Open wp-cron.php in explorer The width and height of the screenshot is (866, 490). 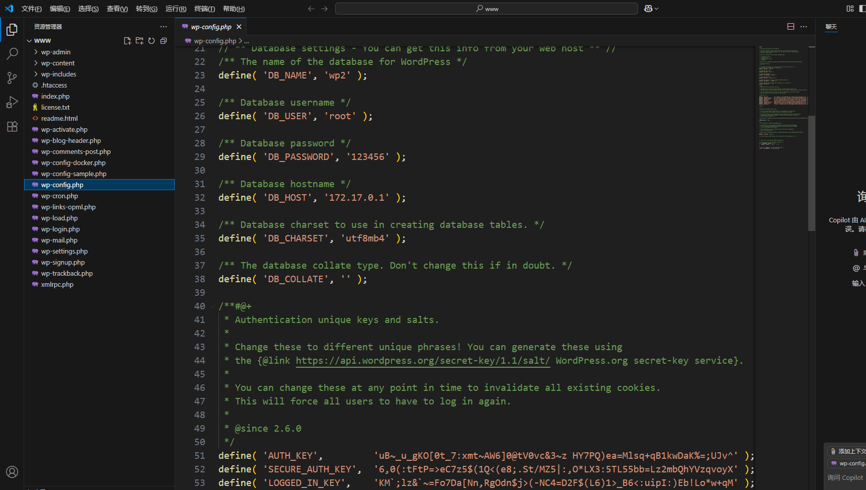[100, 196]
